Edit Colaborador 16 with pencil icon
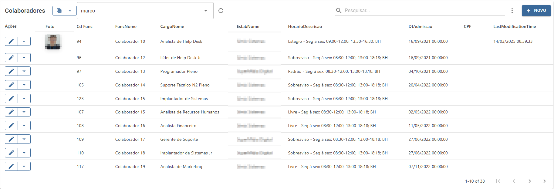This screenshot has width=554, height=189. 11,126
